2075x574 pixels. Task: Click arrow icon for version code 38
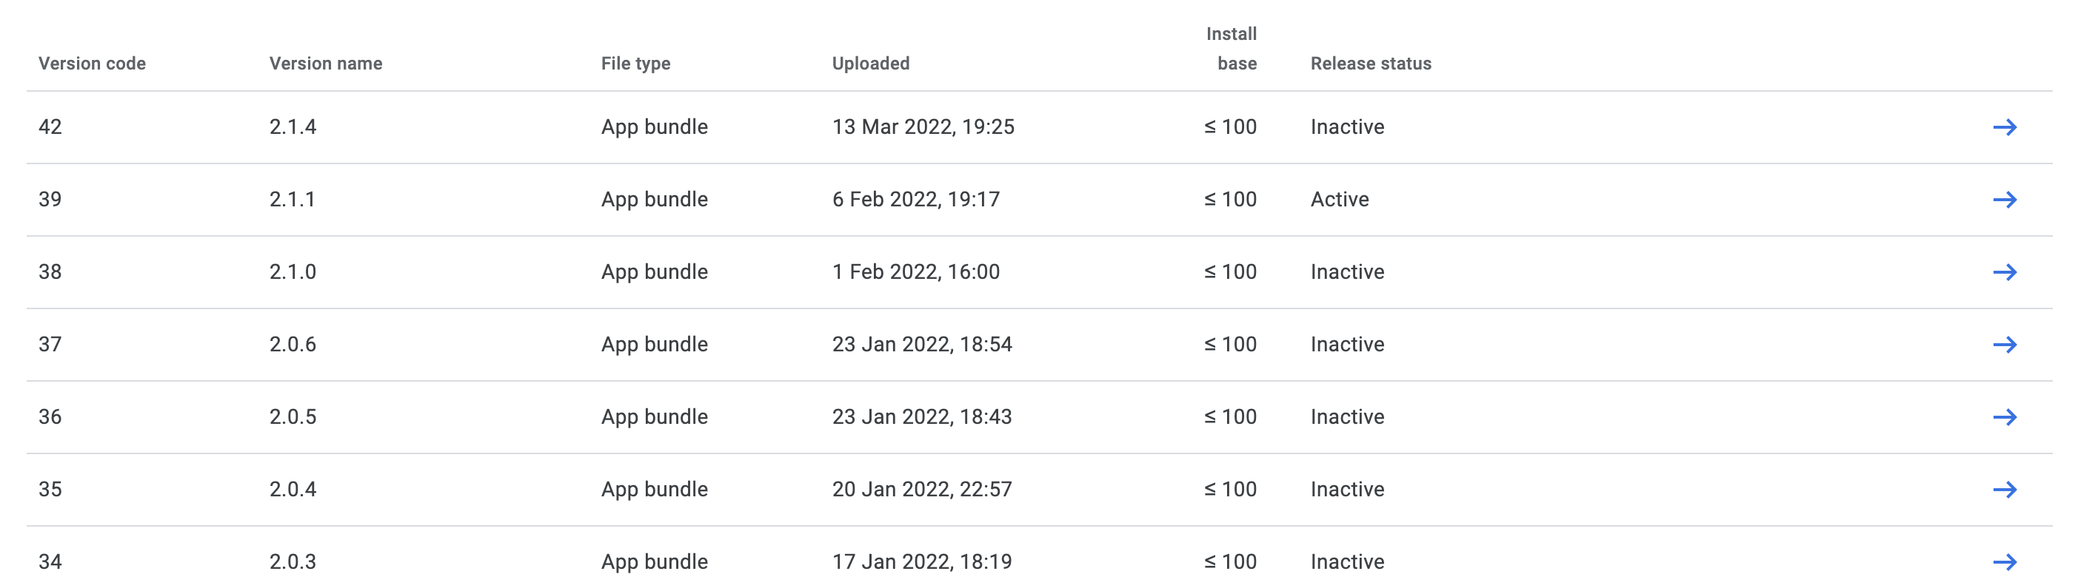point(2004,272)
